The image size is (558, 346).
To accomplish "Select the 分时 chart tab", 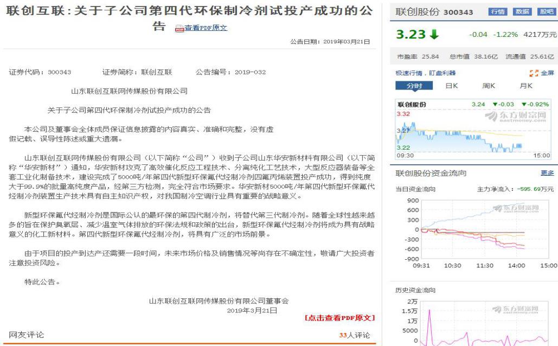I will (414, 86).
